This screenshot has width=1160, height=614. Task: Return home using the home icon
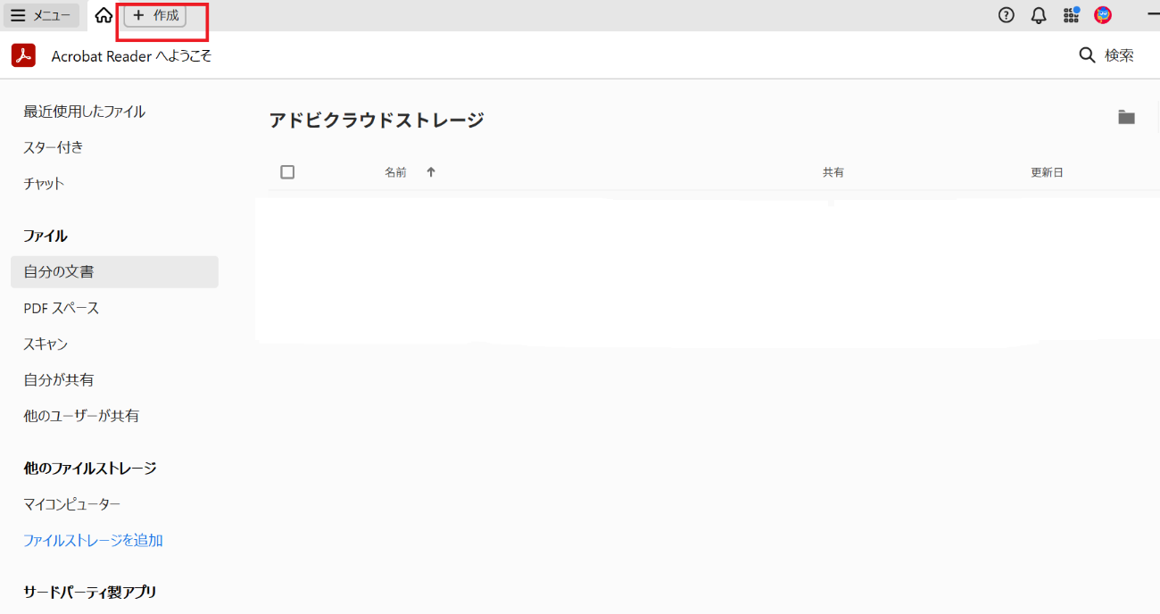click(x=103, y=15)
